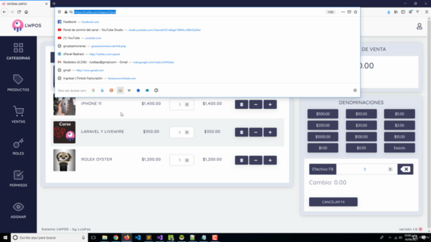Open the Permisos section
431x242 pixels.
tap(18, 179)
